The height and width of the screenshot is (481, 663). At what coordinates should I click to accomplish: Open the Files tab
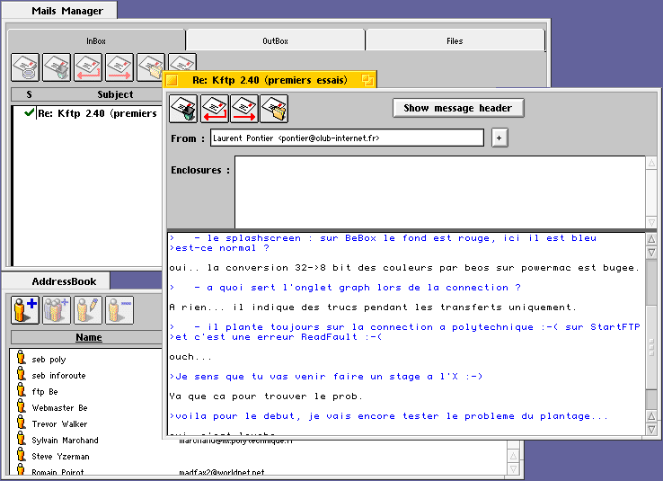point(455,40)
